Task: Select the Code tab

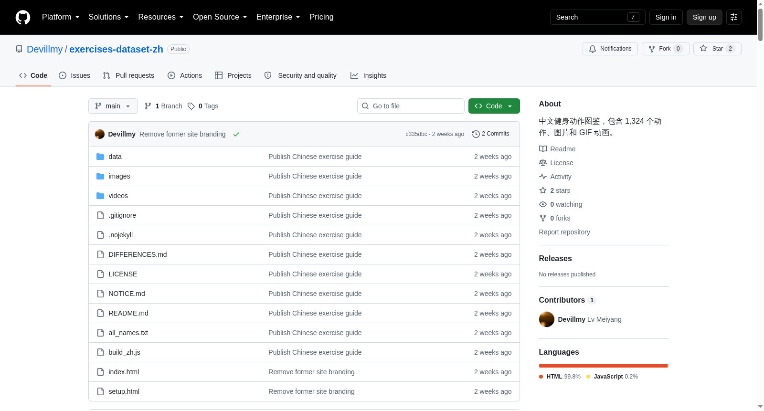Action: (x=33, y=75)
